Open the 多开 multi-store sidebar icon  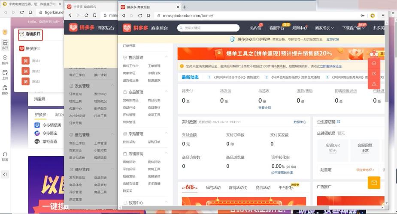click(5, 45)
